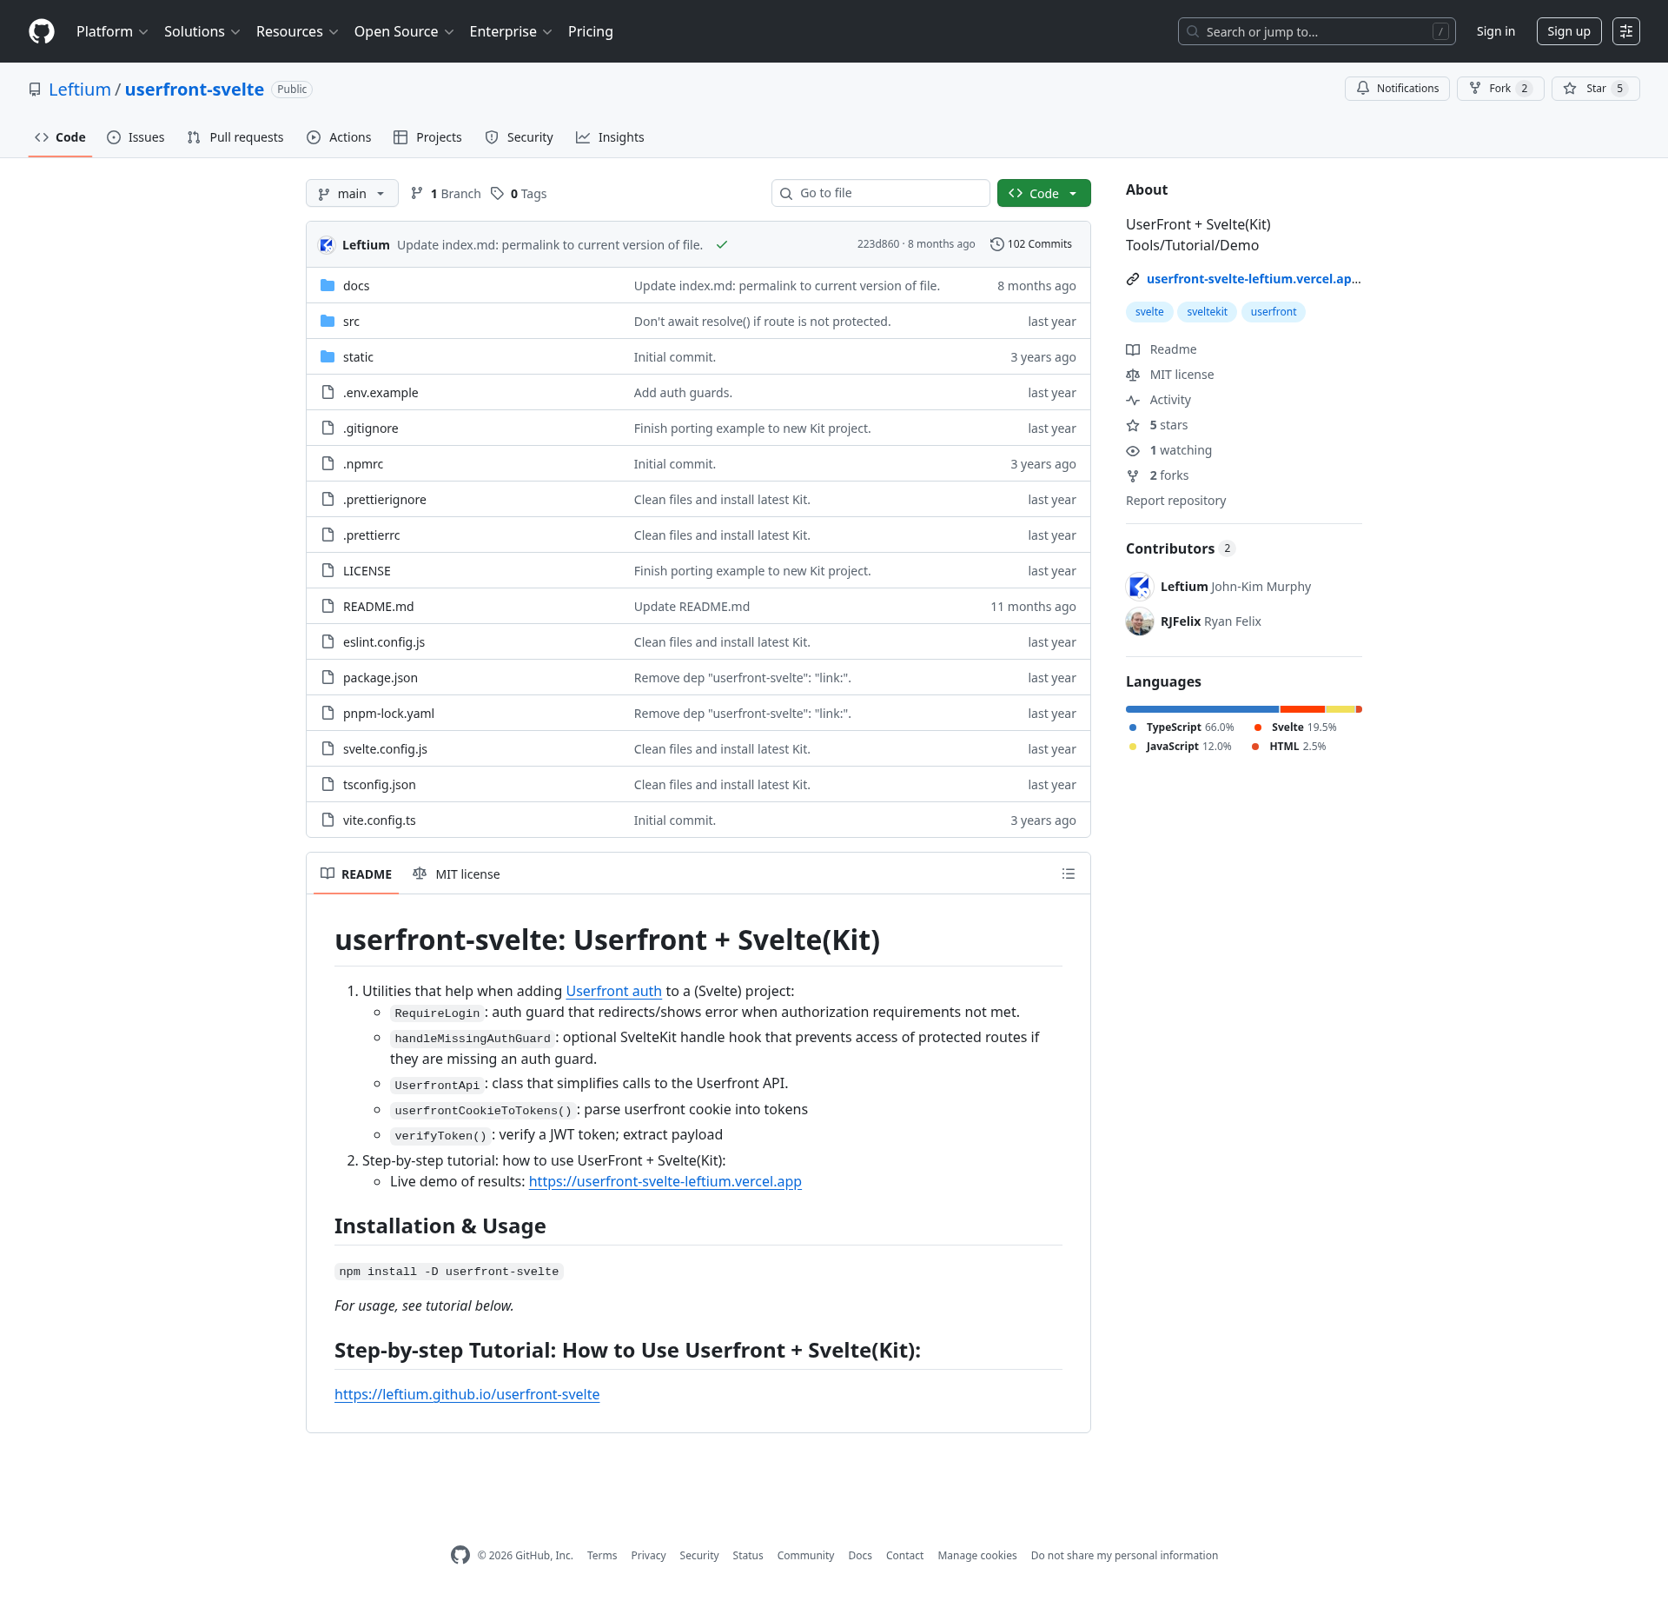Open the main branch selector dropdown
Screen dimensions: 1668x1601
coord(352,193)
